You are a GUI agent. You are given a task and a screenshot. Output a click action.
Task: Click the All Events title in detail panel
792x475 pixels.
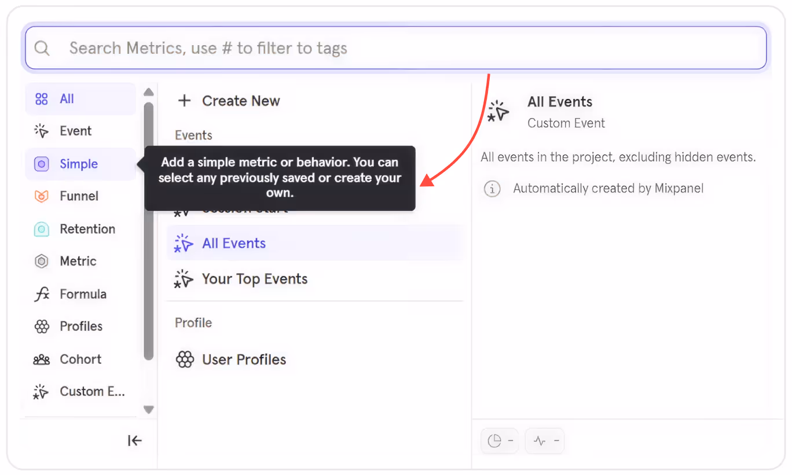click(560, 102)
